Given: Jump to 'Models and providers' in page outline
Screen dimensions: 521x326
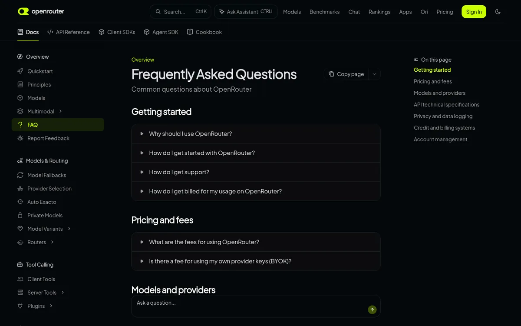Looking at the screenshot, I should click(x=439, y=93).
